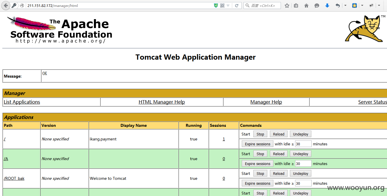Open the /ROOT_bak application path link
The image size is (387, 196).
pos(14,178)
